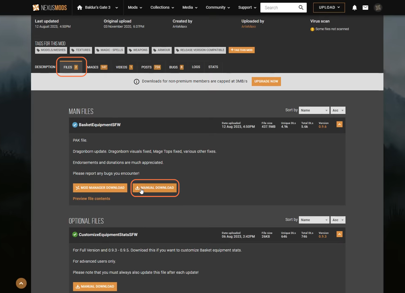Select the MAGIC - SPELLS tag

pyautogui.click(x=109, y=50)
